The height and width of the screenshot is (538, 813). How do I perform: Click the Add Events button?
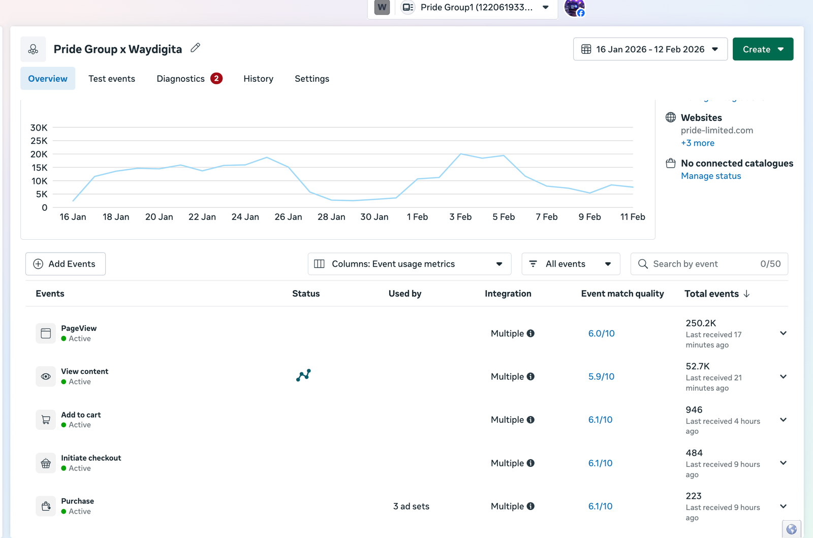pyautogui.click(x=66, y=264)
